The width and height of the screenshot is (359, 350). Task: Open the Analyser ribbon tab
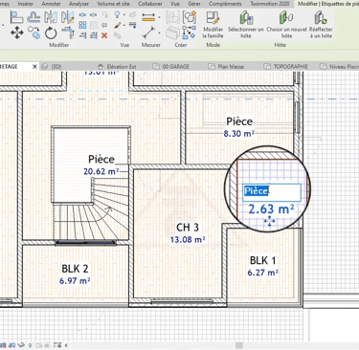pyautogui.click(x=79, y=4)
